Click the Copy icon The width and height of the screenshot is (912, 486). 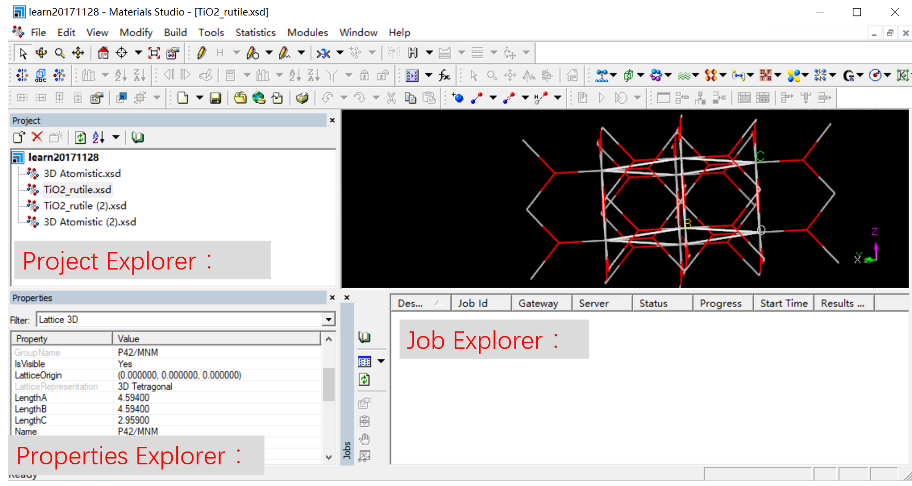(410, 98)
